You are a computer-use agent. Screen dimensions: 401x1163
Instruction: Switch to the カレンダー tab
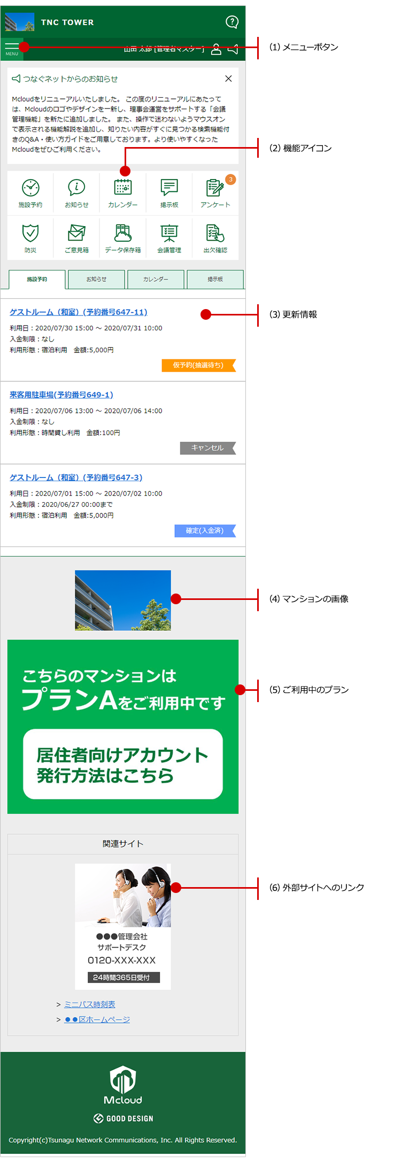click(x=156, y=279)
